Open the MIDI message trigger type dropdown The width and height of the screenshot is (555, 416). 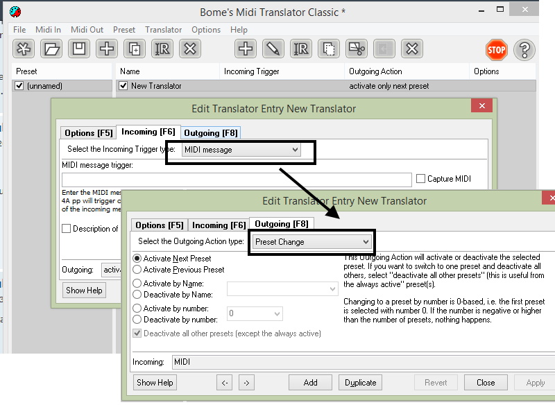point(241,150)
